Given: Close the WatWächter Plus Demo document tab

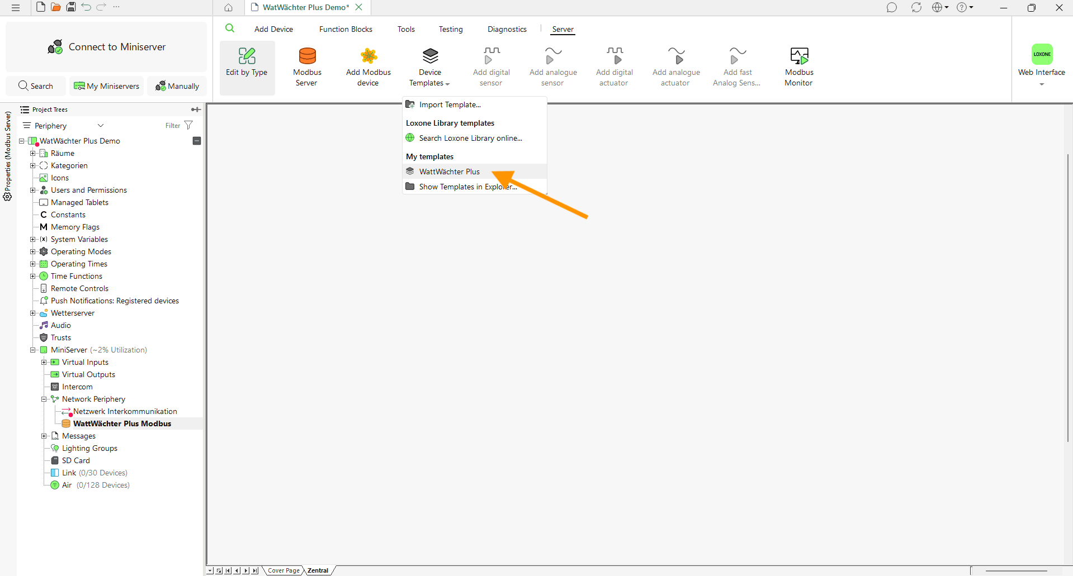Looking at the screenshot, I should (359, 7).
